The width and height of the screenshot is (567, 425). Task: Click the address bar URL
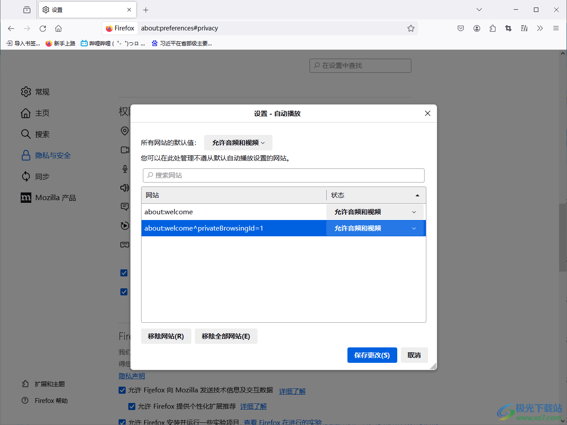pyautogui.click(x=179, y=28)
